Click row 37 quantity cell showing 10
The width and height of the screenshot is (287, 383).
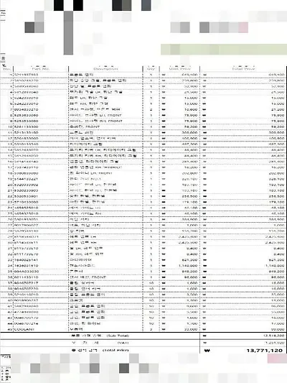[151, 283]
